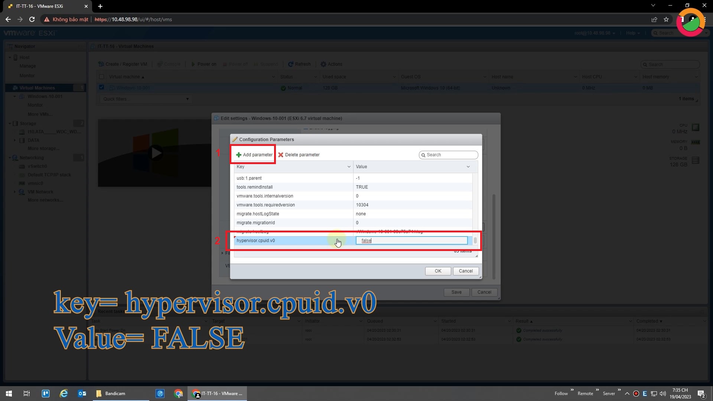Click Cancel to discard changes
Viewport: 713px width, 401px height.
(466, 271)
